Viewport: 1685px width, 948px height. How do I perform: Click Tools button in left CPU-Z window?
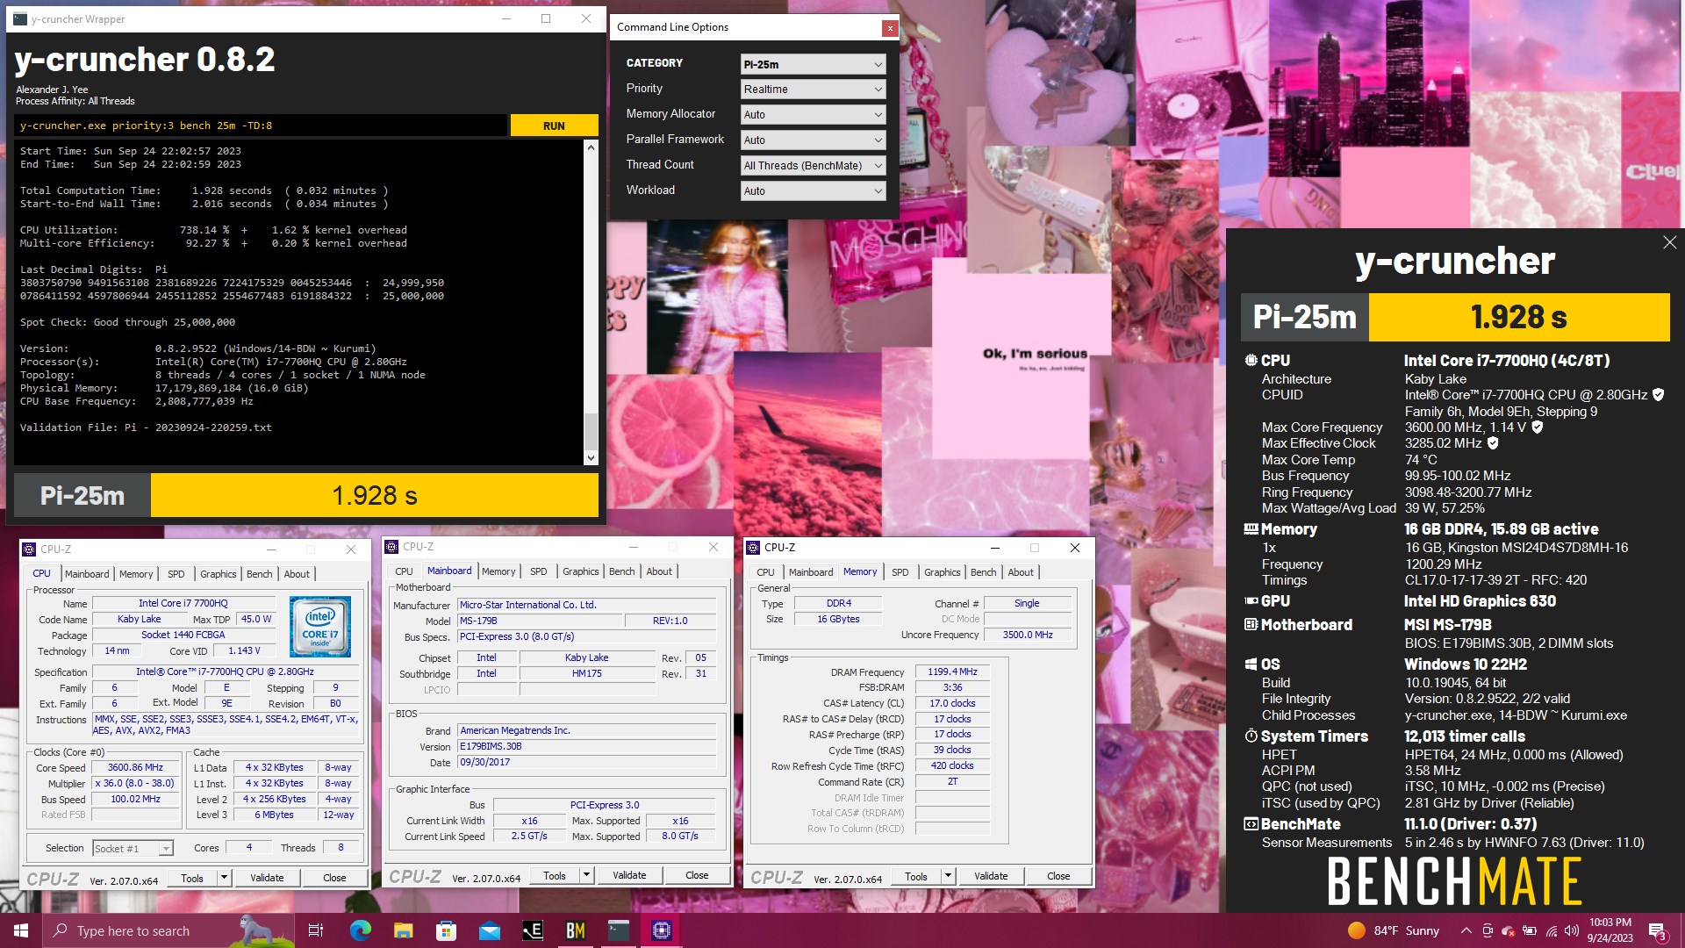(192, 878)
